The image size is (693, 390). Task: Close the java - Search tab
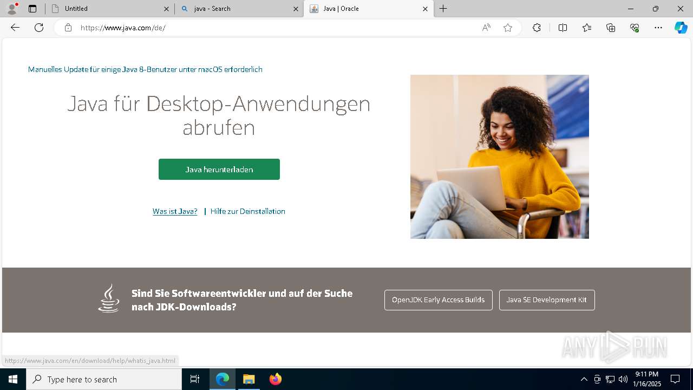296,9
